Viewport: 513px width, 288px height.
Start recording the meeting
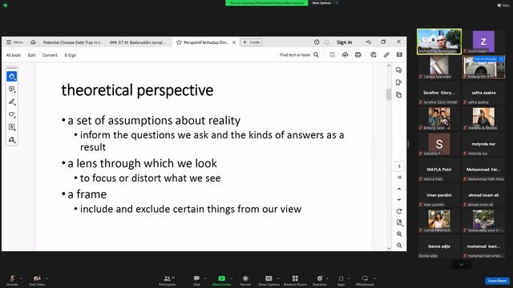click(245, 281)
